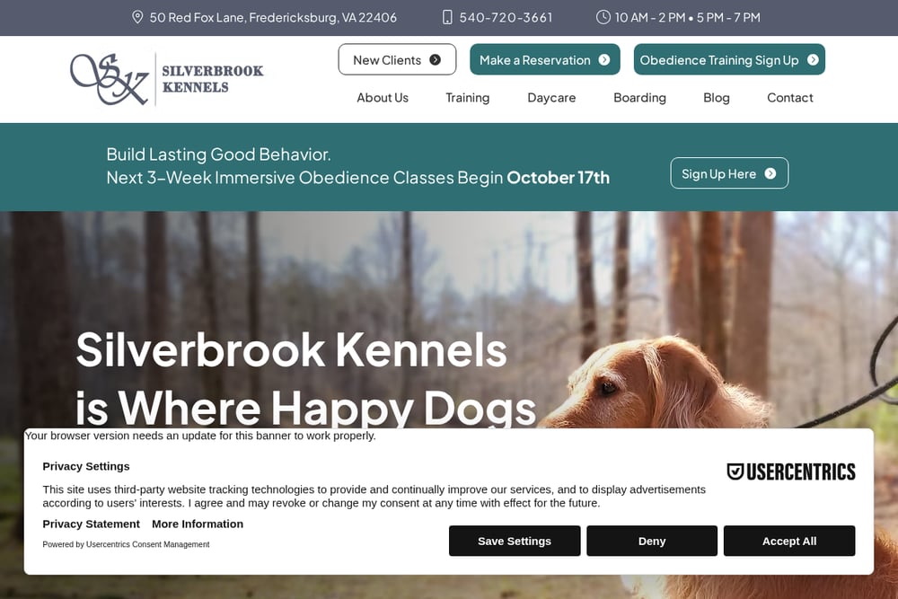This screenshot has height=599, width=898.
Task: Click the arrow icon in New Clients
Action: click(436, 59)
